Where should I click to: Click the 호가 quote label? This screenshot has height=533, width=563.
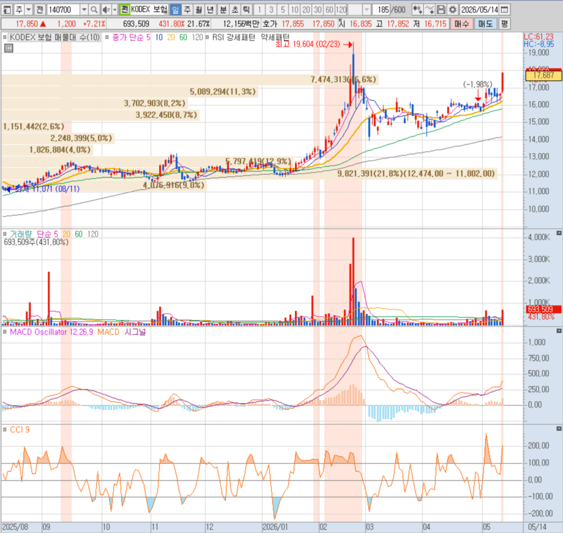click(x=269, y=24)
